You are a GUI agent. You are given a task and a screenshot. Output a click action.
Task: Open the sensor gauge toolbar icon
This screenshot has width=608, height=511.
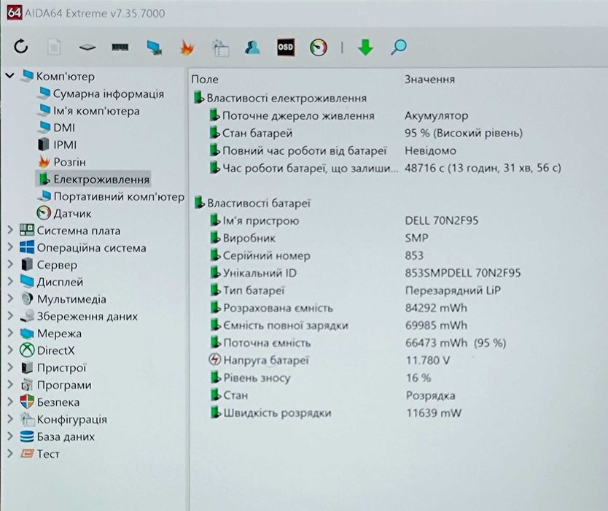[x=319, y=47]
